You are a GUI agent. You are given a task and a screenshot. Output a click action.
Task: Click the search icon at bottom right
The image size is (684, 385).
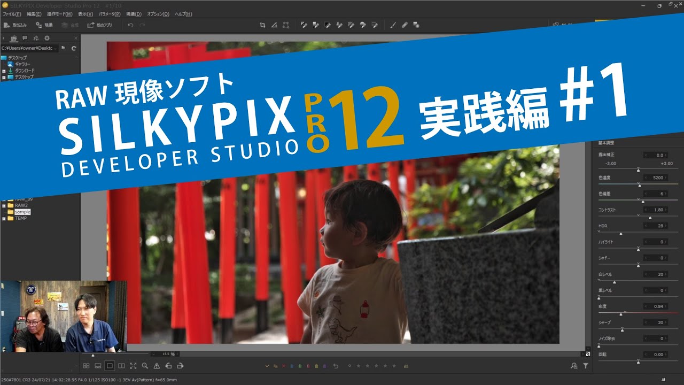coord(574,366)
